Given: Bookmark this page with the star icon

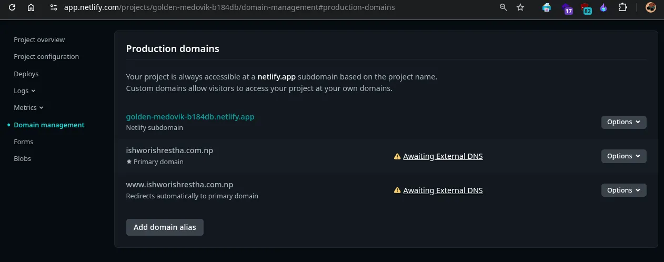Looking at the screenshot, I should pyautogui.click(x=520, y=7).
